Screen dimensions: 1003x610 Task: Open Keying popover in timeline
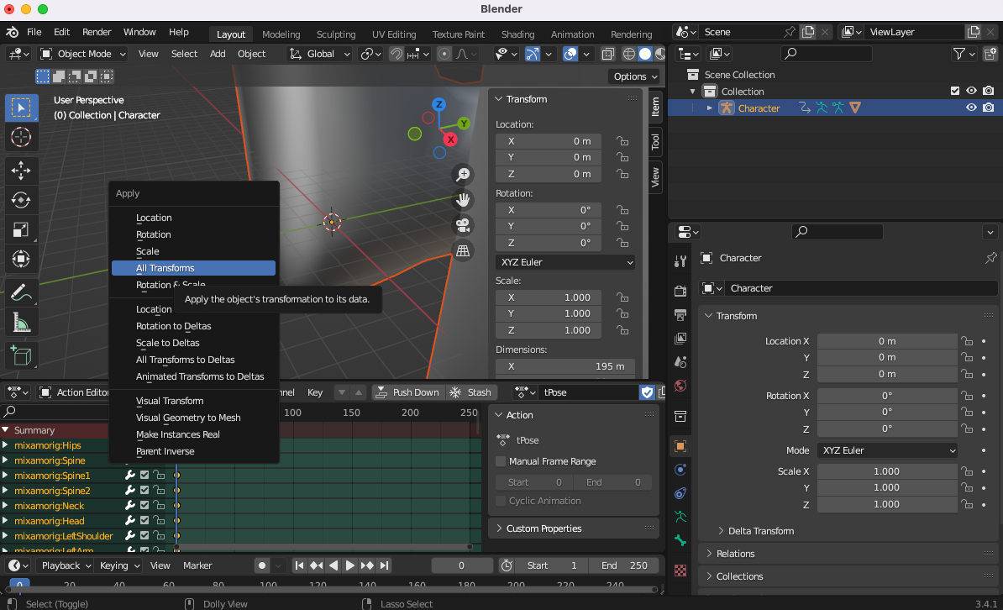[x=119, y=565]
